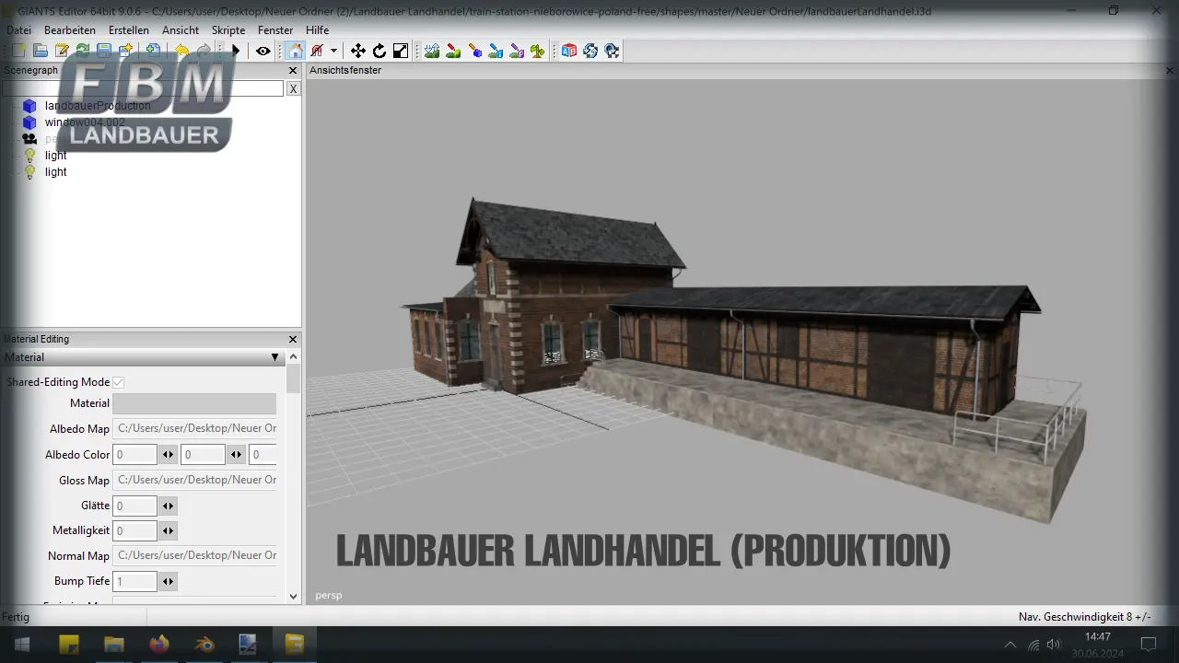Toggle the house home view icon
The height and width of the screenshot is (663, 1179).
coord(295,51)
